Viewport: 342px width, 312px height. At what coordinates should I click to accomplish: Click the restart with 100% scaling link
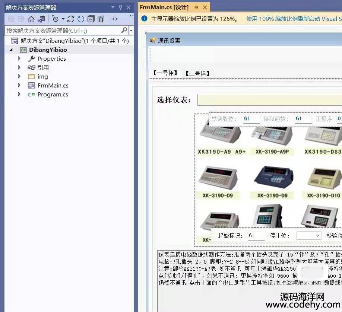coord(294,19)
